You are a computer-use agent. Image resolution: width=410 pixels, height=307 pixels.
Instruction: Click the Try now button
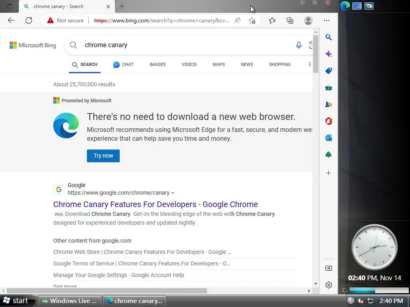[103, 156]
